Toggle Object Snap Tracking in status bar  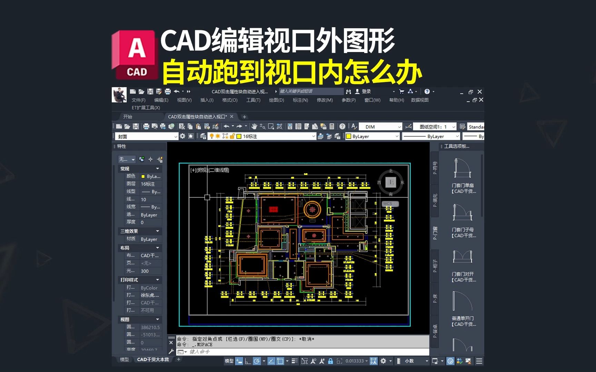(271, 361)
